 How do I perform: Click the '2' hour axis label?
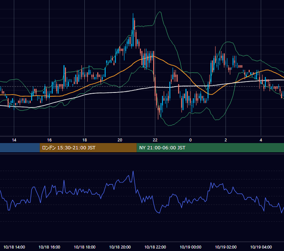[x=226, y=140]
